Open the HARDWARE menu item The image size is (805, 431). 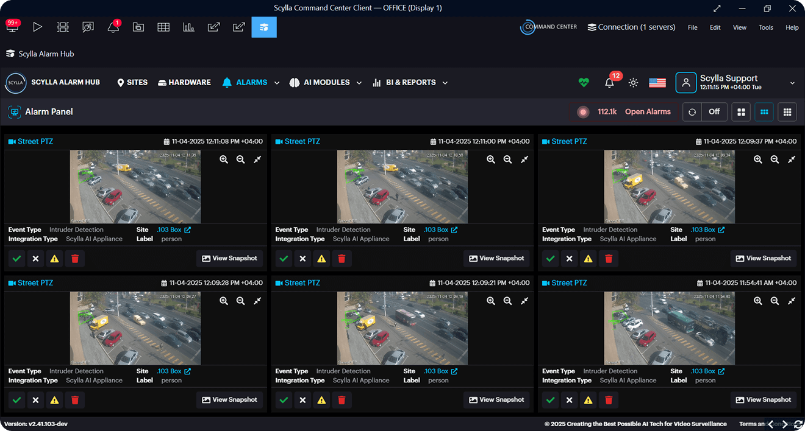(x=184, y=83)
